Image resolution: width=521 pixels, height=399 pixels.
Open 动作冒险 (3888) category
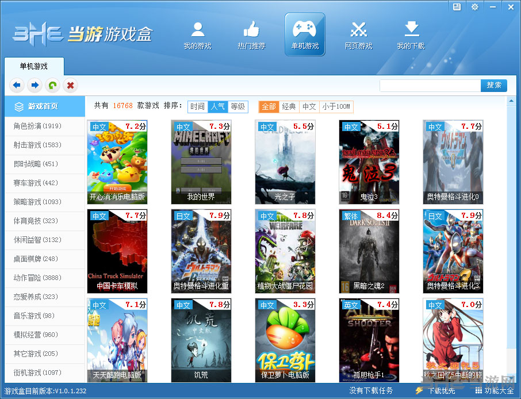[45, 278]
